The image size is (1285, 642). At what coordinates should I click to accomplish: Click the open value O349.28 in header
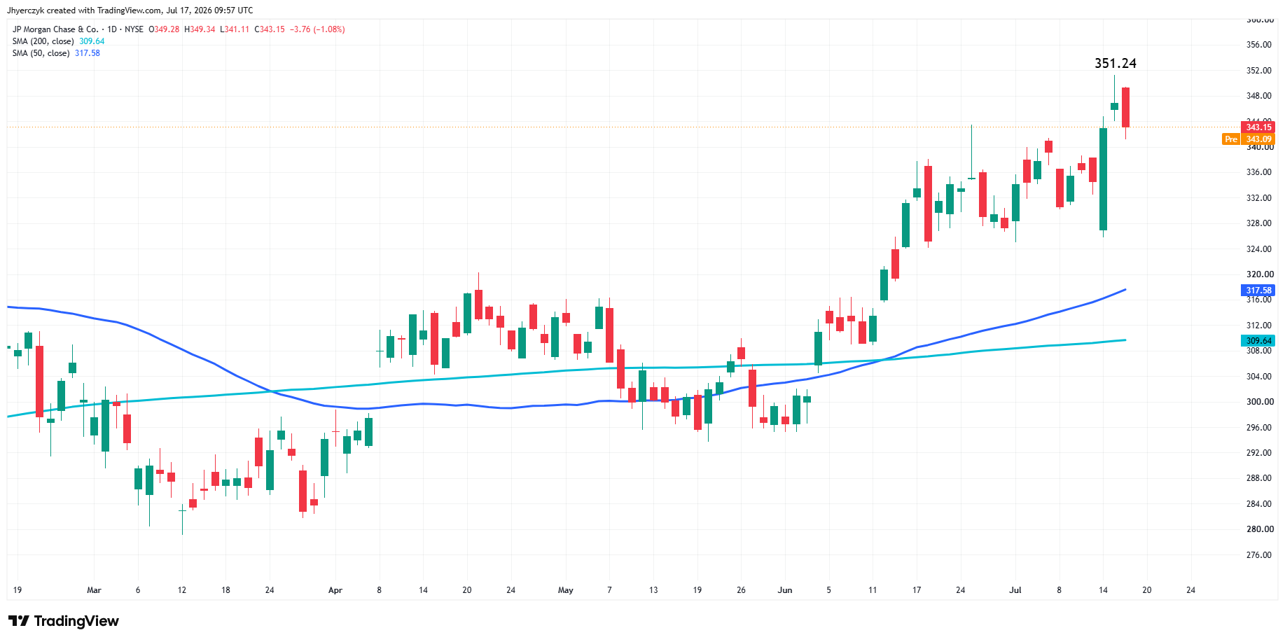click(164, 29)
